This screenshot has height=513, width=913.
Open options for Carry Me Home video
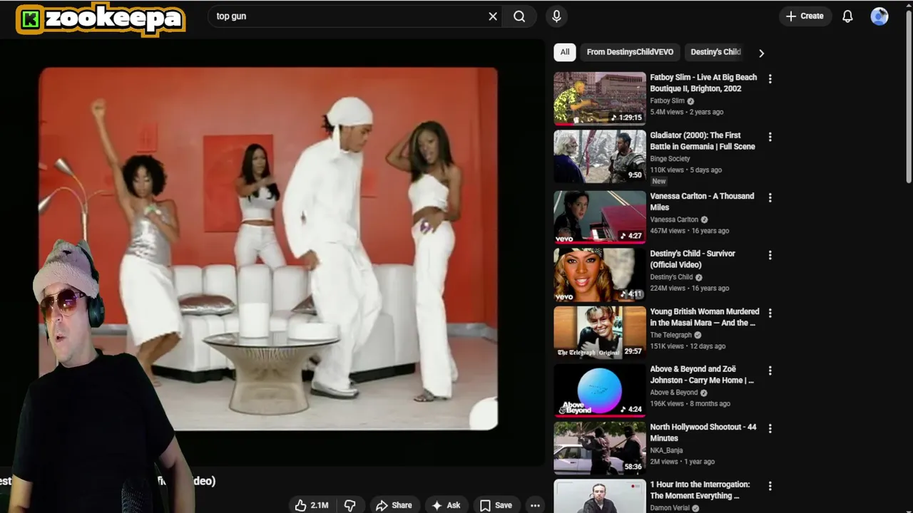[x=770, y=370]
